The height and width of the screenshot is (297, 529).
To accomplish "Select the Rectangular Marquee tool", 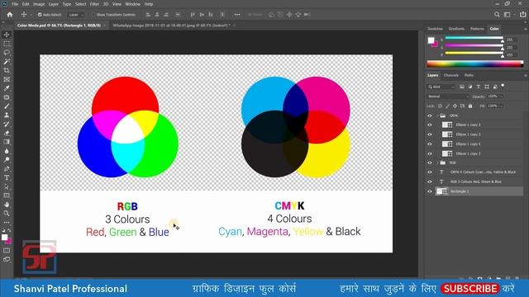I will 7,44.
